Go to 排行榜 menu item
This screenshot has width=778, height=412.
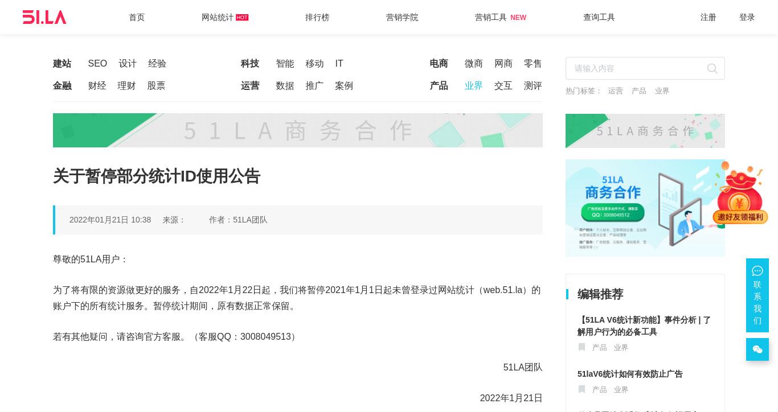tap(317, 17)
